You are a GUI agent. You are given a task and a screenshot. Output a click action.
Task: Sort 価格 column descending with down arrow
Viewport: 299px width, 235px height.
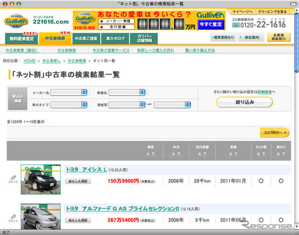pyautogui.click(x=153, y=154)
